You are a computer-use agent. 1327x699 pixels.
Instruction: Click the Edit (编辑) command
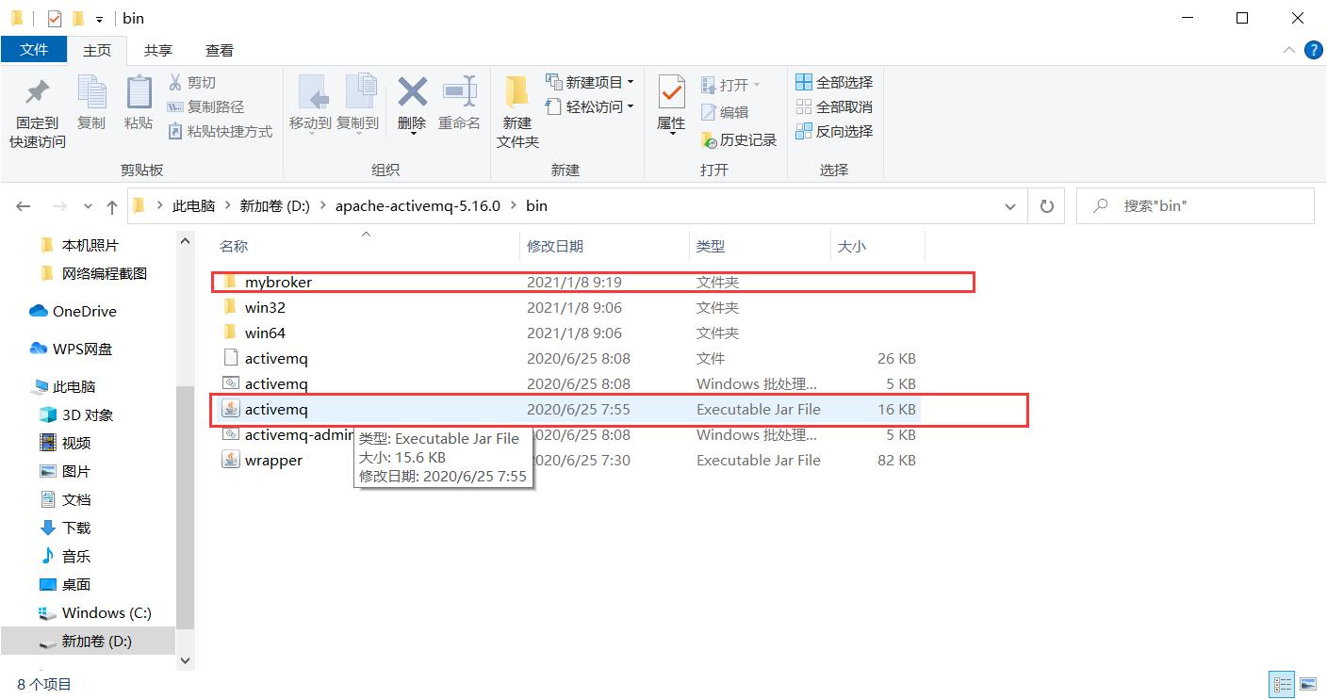point(725,113)
